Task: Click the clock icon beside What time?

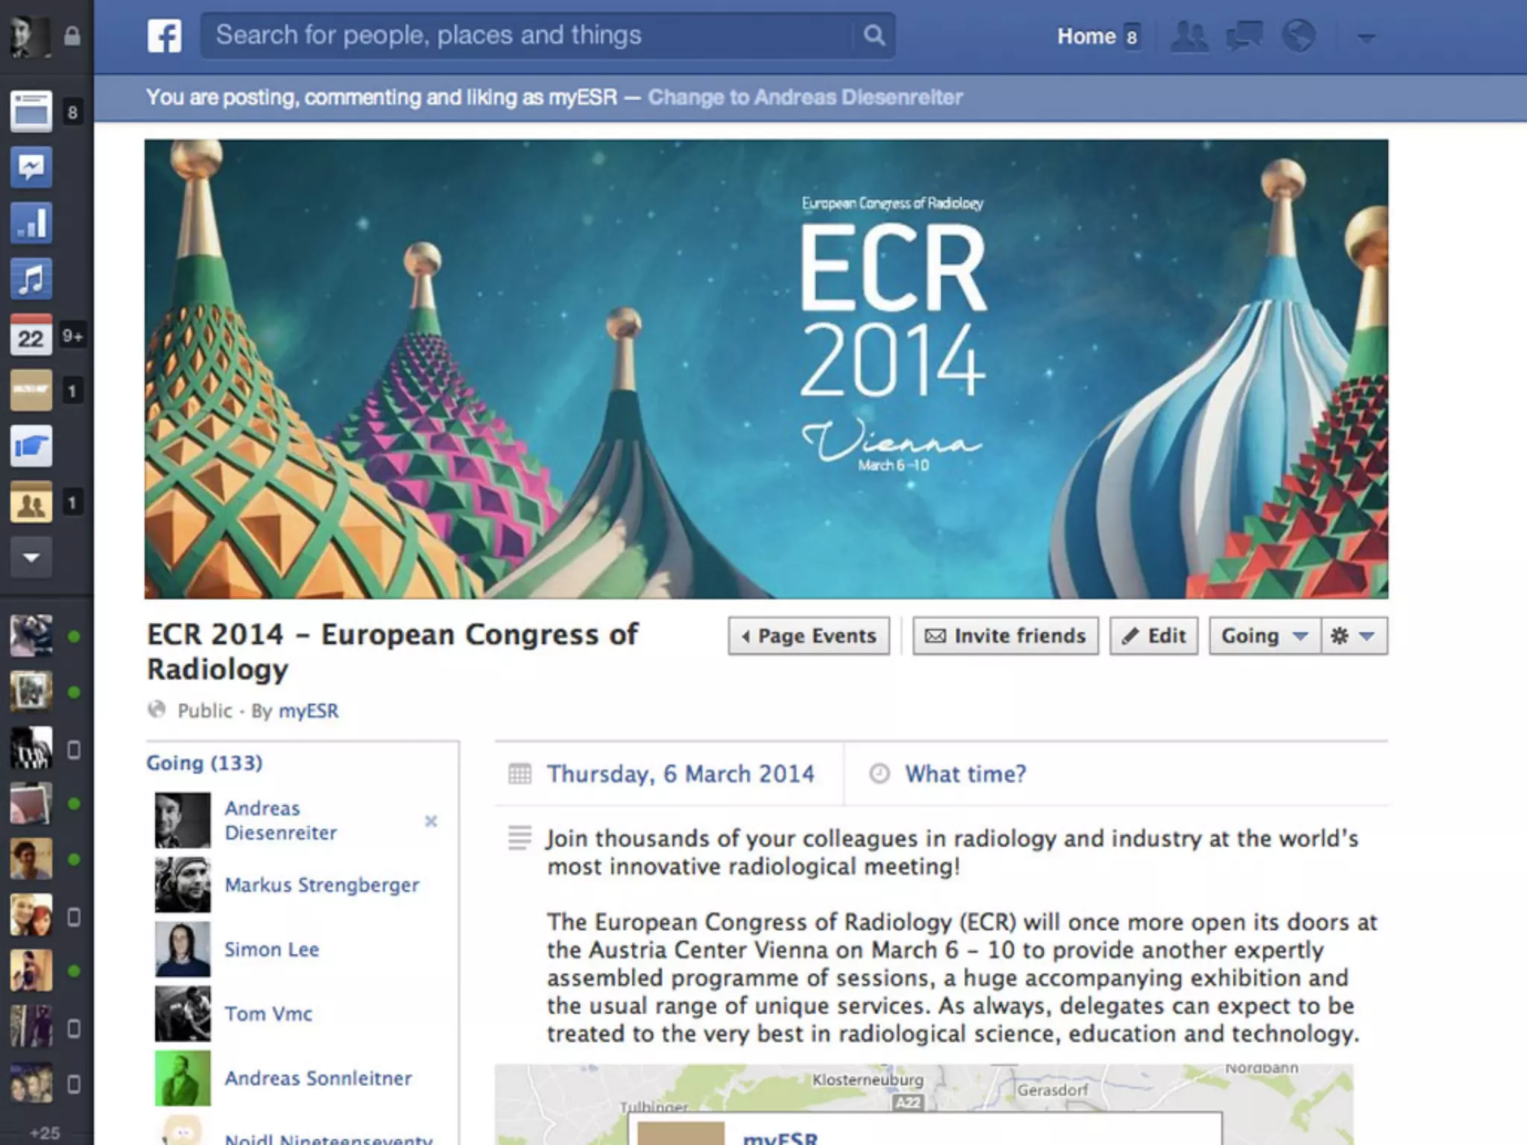Action: pyautogui.click(x=880, y=774)
